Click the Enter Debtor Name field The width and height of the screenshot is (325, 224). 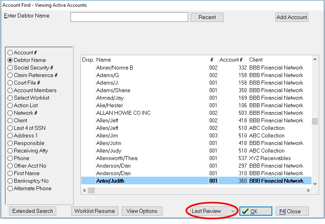[129, 17]
